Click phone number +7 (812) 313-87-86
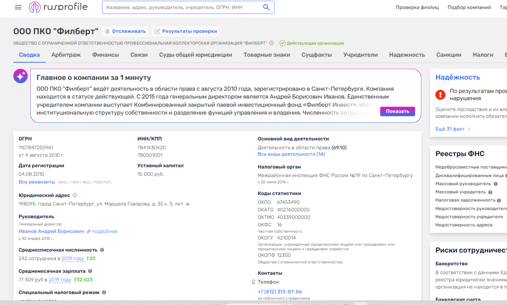This screenshot has width=507, height=305. 280,292
